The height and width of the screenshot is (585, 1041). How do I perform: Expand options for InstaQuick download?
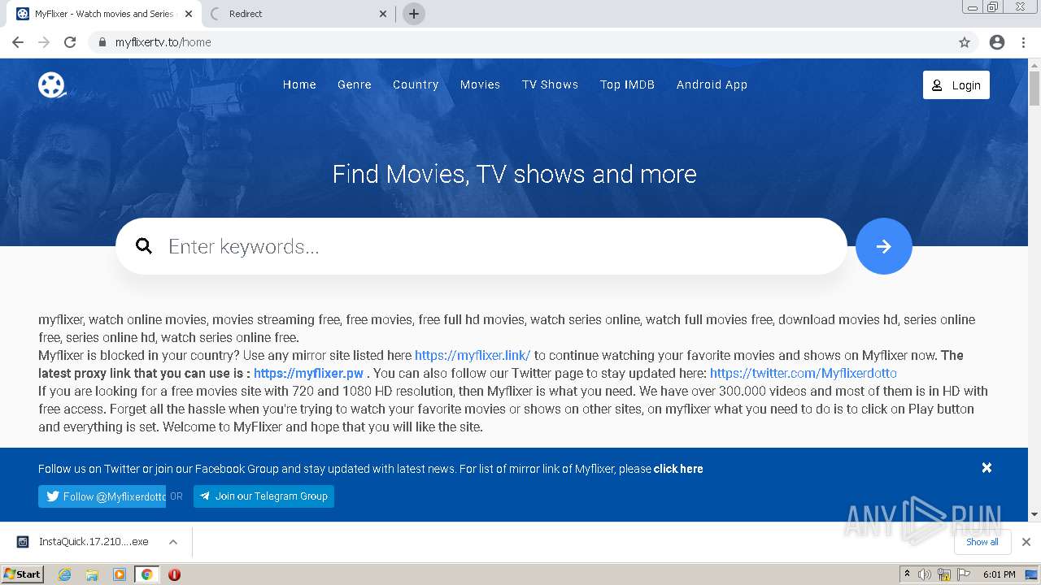point(173,542)
